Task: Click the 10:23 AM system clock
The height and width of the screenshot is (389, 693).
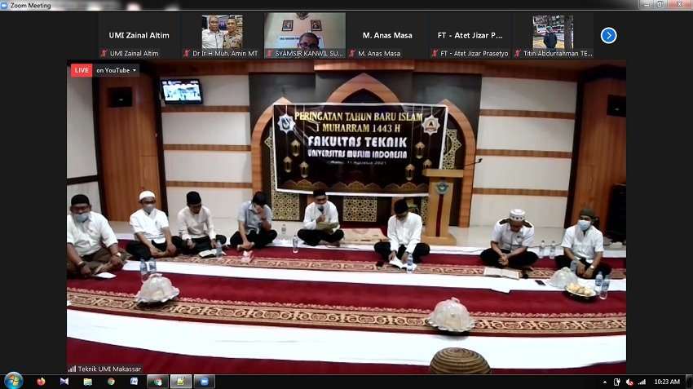Action: [x=667, y=382]
